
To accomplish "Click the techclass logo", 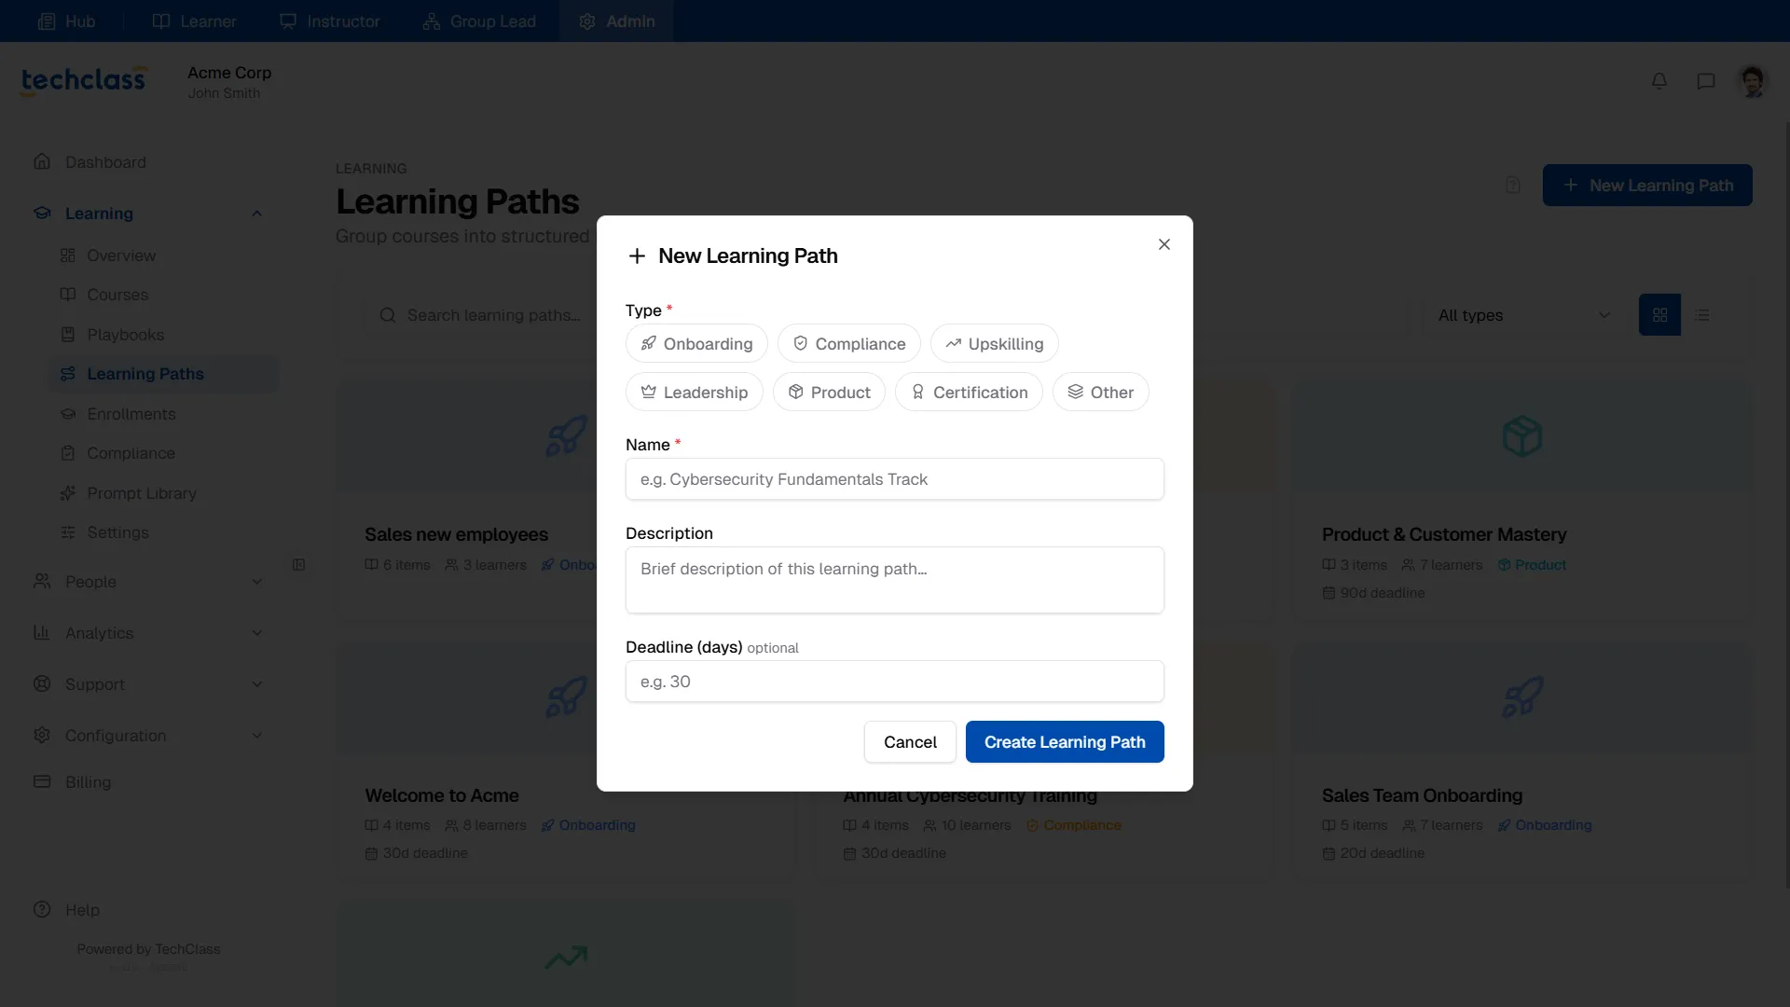I will tap(84, 81).
